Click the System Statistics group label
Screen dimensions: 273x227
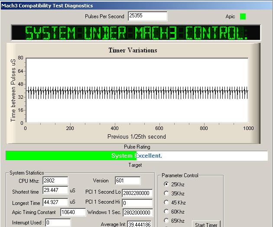(x=27, y=173)
